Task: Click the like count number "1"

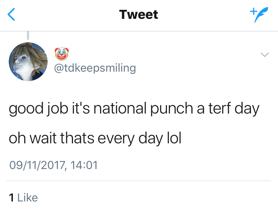Action: point(11,198)
